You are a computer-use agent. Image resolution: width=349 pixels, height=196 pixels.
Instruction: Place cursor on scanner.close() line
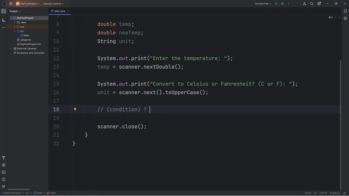(x=122, y=126)
